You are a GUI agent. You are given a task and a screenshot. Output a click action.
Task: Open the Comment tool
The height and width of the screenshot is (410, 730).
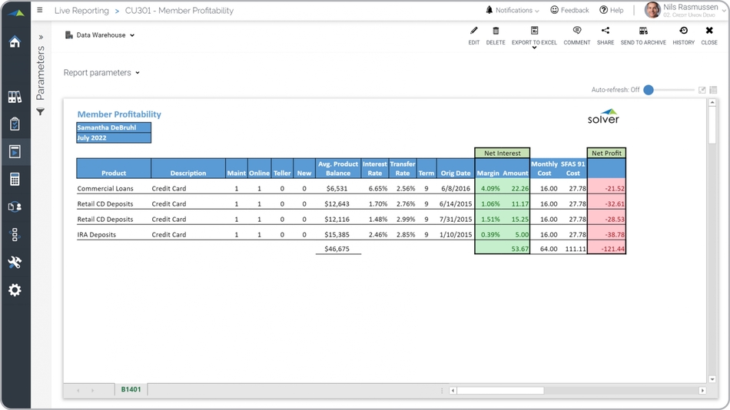click(x=576, y=31)
